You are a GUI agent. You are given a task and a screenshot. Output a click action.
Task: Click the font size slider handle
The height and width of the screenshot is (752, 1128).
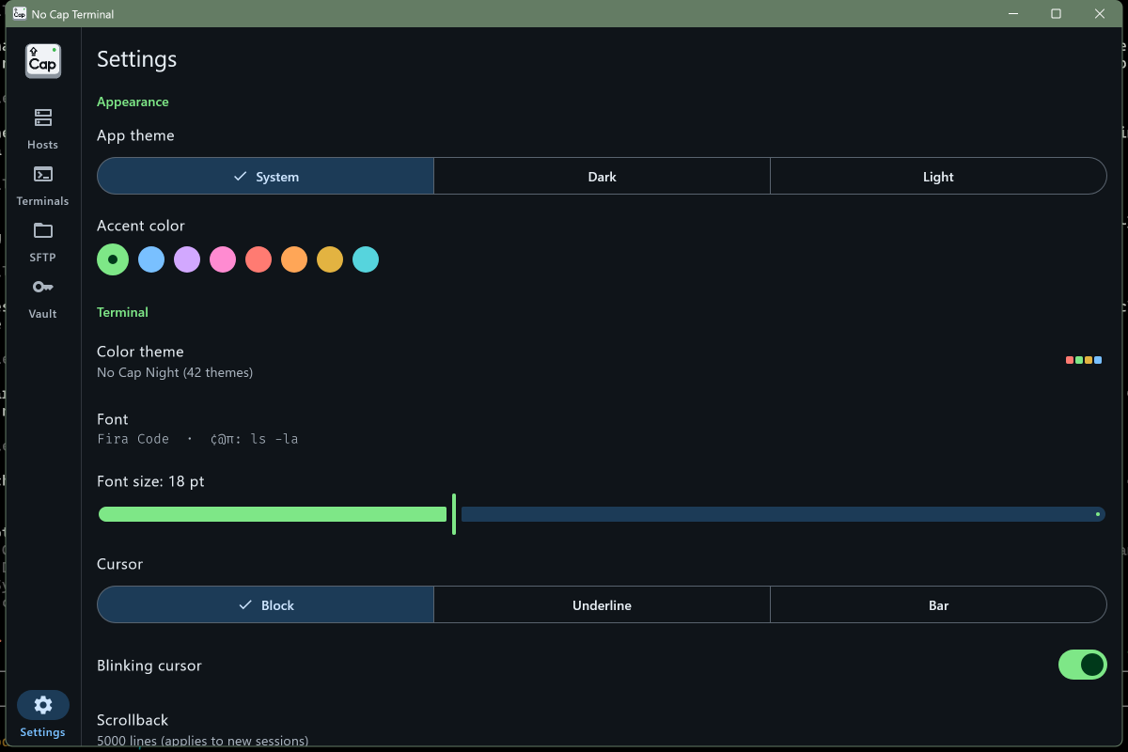click(x=454, y=514)
